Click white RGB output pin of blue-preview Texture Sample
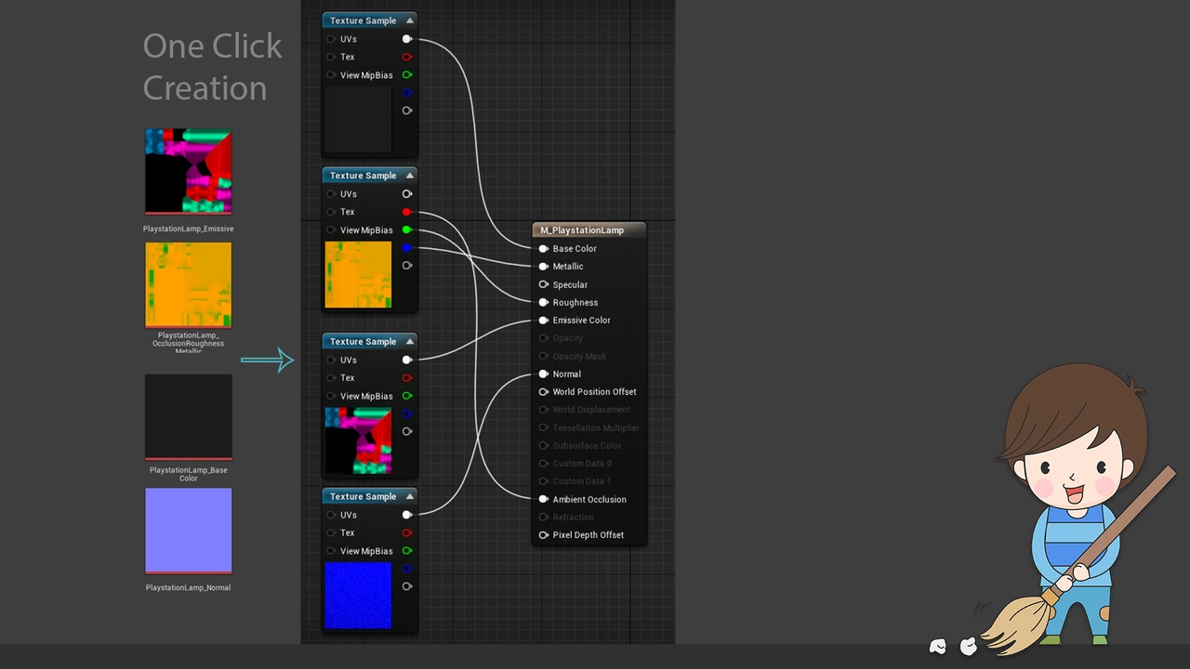The image size is (1190, 669). 407,515
